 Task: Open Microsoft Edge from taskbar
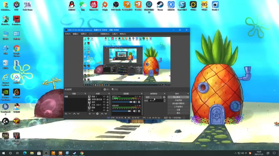[x=25, y=153]
